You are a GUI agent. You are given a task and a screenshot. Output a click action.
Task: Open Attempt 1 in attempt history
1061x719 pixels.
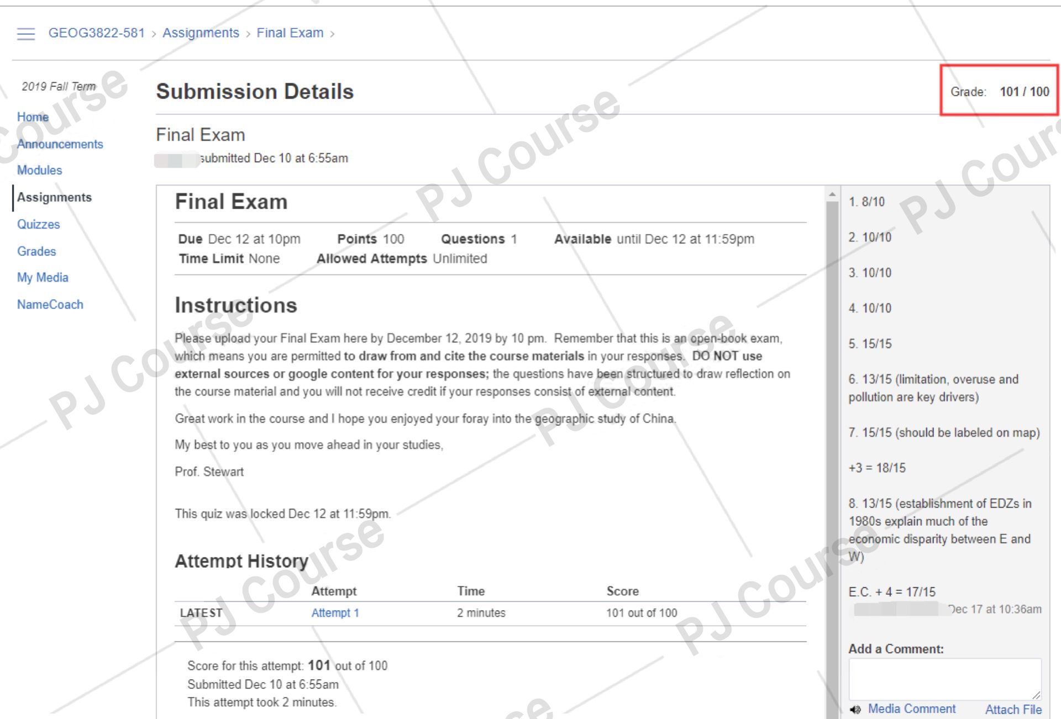(335, 613)
